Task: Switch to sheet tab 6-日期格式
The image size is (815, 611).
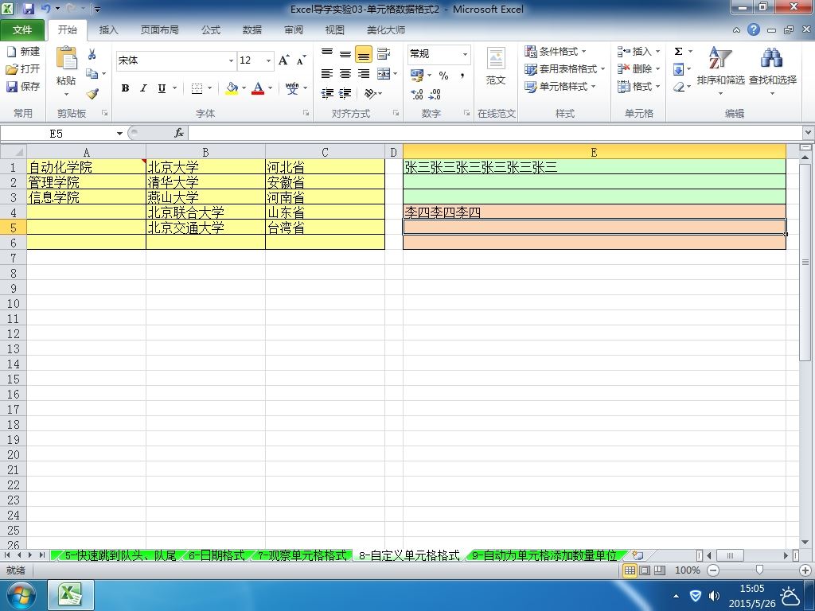Action: [216, 555]
